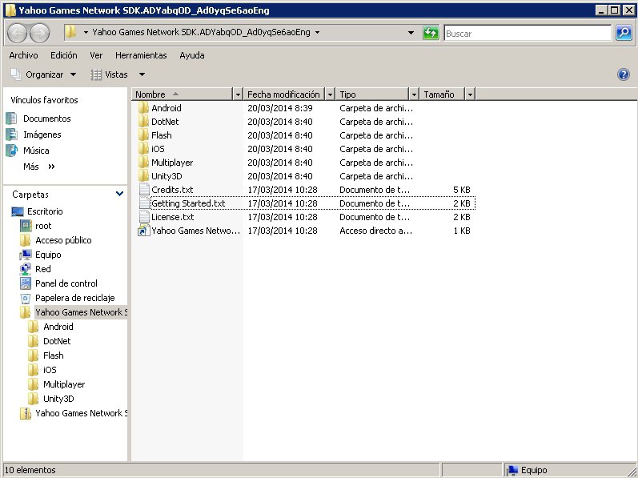
Task: Open the Imágenes favorite link icon
Action: (x=11, y=135)
